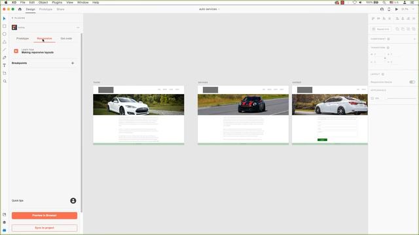This screenshot has height=235, width=419.
Task: Click the Anima plugin logo
Action: (x=14, y=27)
